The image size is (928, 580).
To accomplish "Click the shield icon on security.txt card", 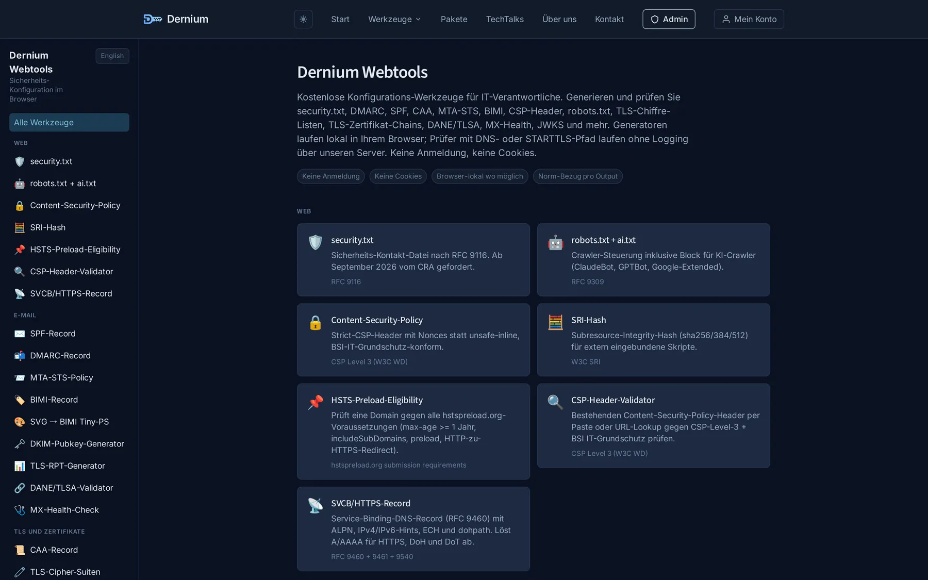I will [x=316, y=242].
